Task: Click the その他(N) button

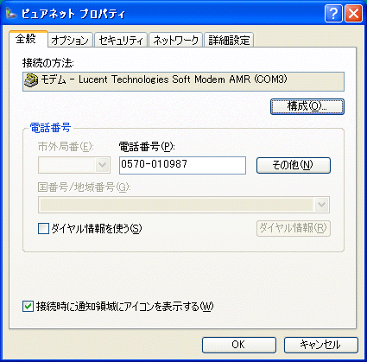Action: (x=294, y=165)
